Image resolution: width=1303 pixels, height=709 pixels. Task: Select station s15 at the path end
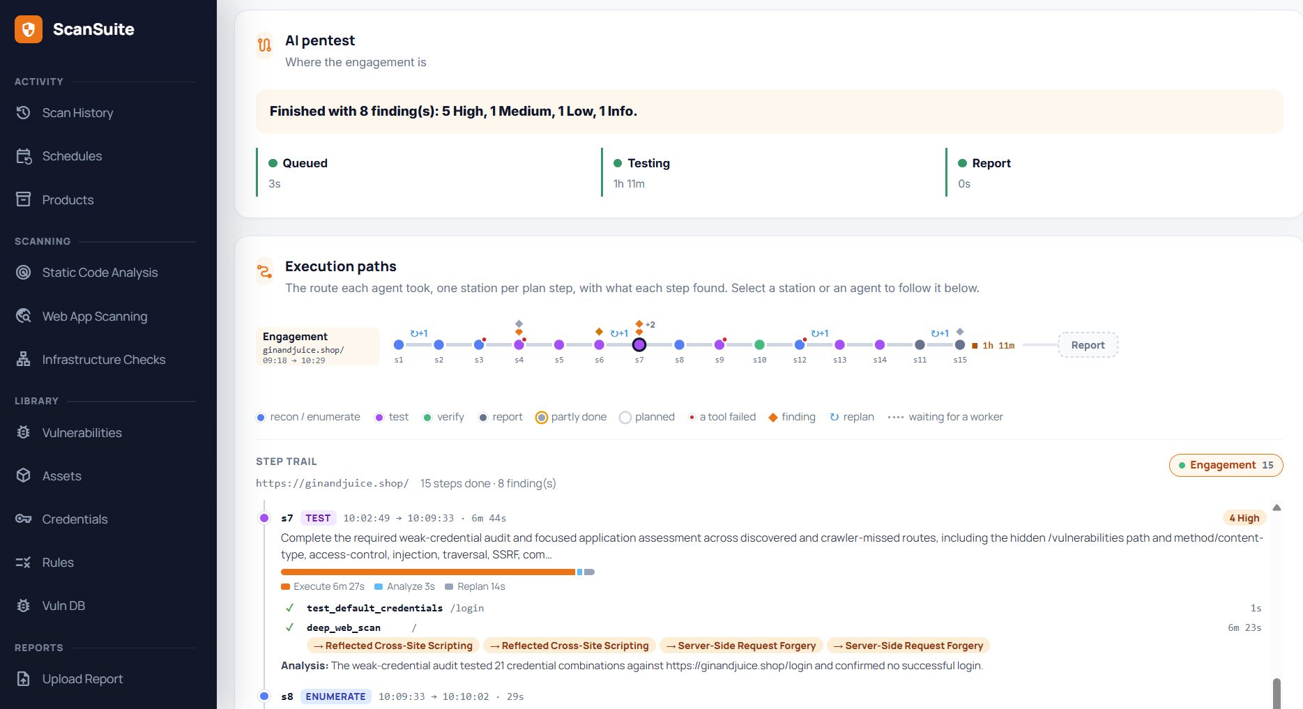(960, 345)
